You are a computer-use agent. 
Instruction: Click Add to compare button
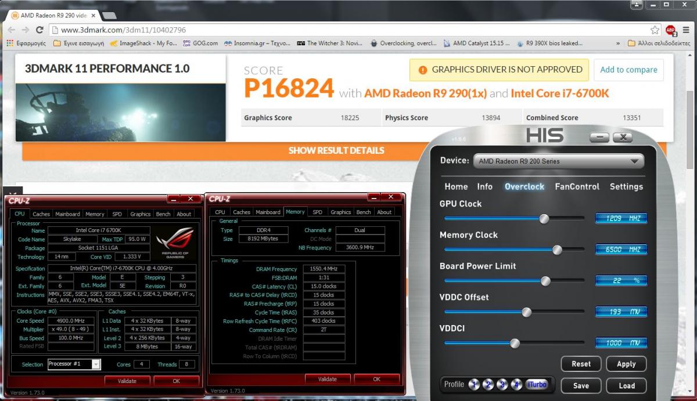coord(628,70)
